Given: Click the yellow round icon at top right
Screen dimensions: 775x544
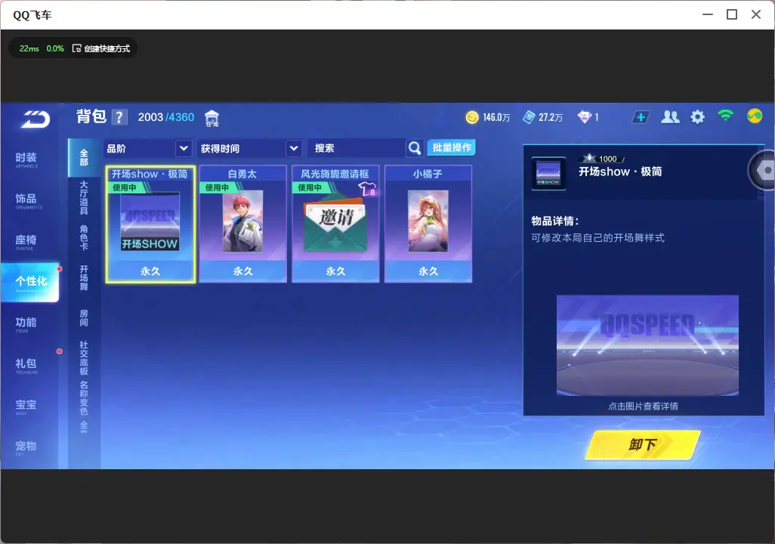Looking at the screenshot, I should point(755,116).
